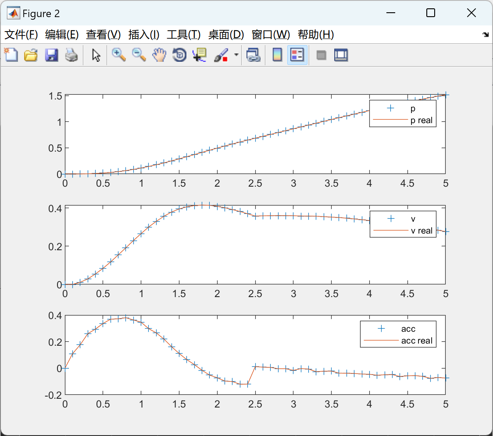Maximize the Figure 2 window
The height and width of the screenshot is (436, 493).
point(431,13)
